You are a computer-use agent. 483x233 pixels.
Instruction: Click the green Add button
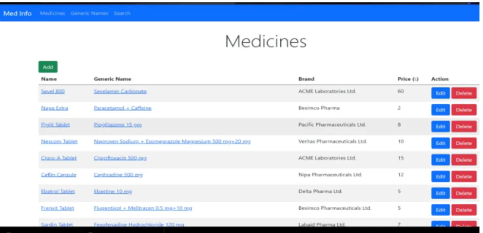pos(48,67)
